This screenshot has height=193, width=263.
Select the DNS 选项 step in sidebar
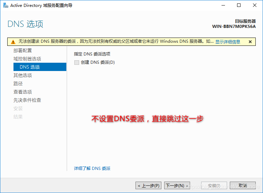[x=40, y=67]
